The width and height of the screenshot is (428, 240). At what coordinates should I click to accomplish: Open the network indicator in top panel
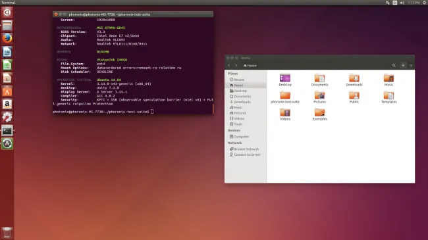pyautogui.click(x=388, y=3)
